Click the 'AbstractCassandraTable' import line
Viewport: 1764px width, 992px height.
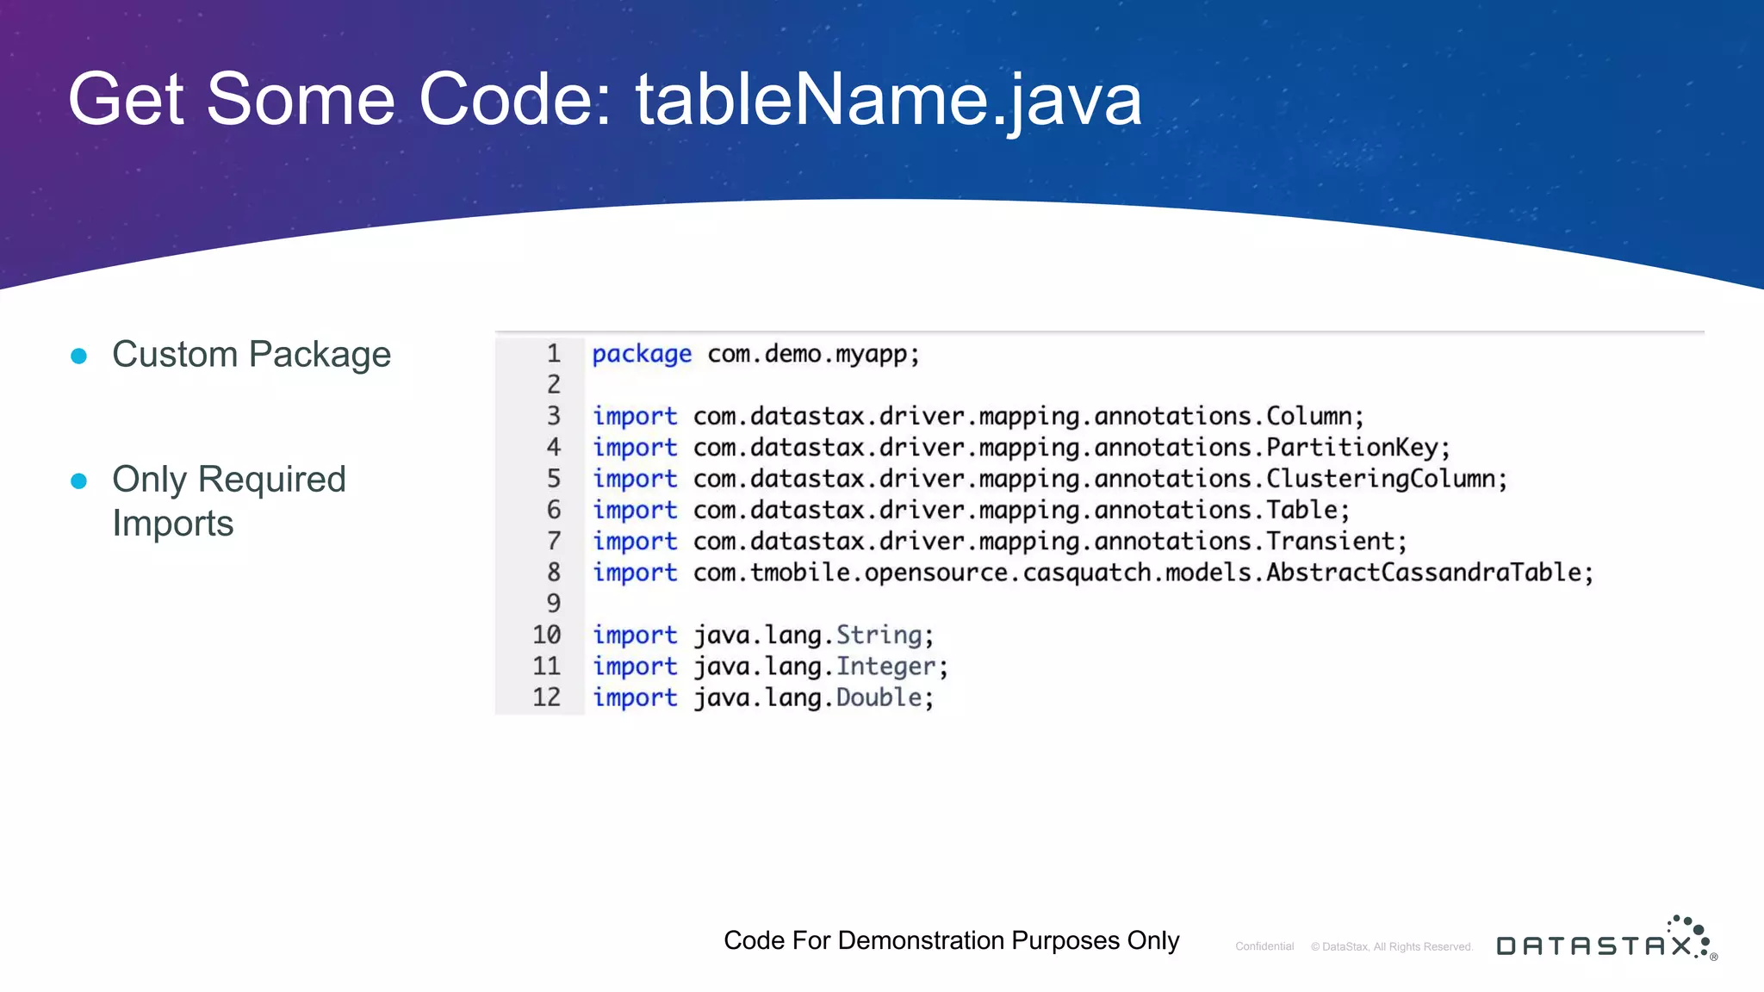click(x=1093, y=573)
